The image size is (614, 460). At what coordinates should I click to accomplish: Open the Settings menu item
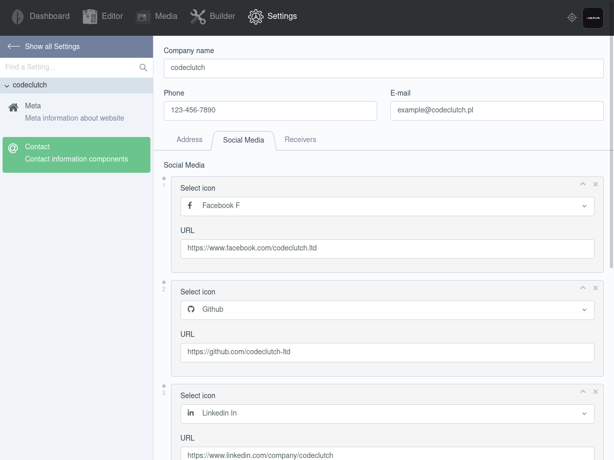273,17
